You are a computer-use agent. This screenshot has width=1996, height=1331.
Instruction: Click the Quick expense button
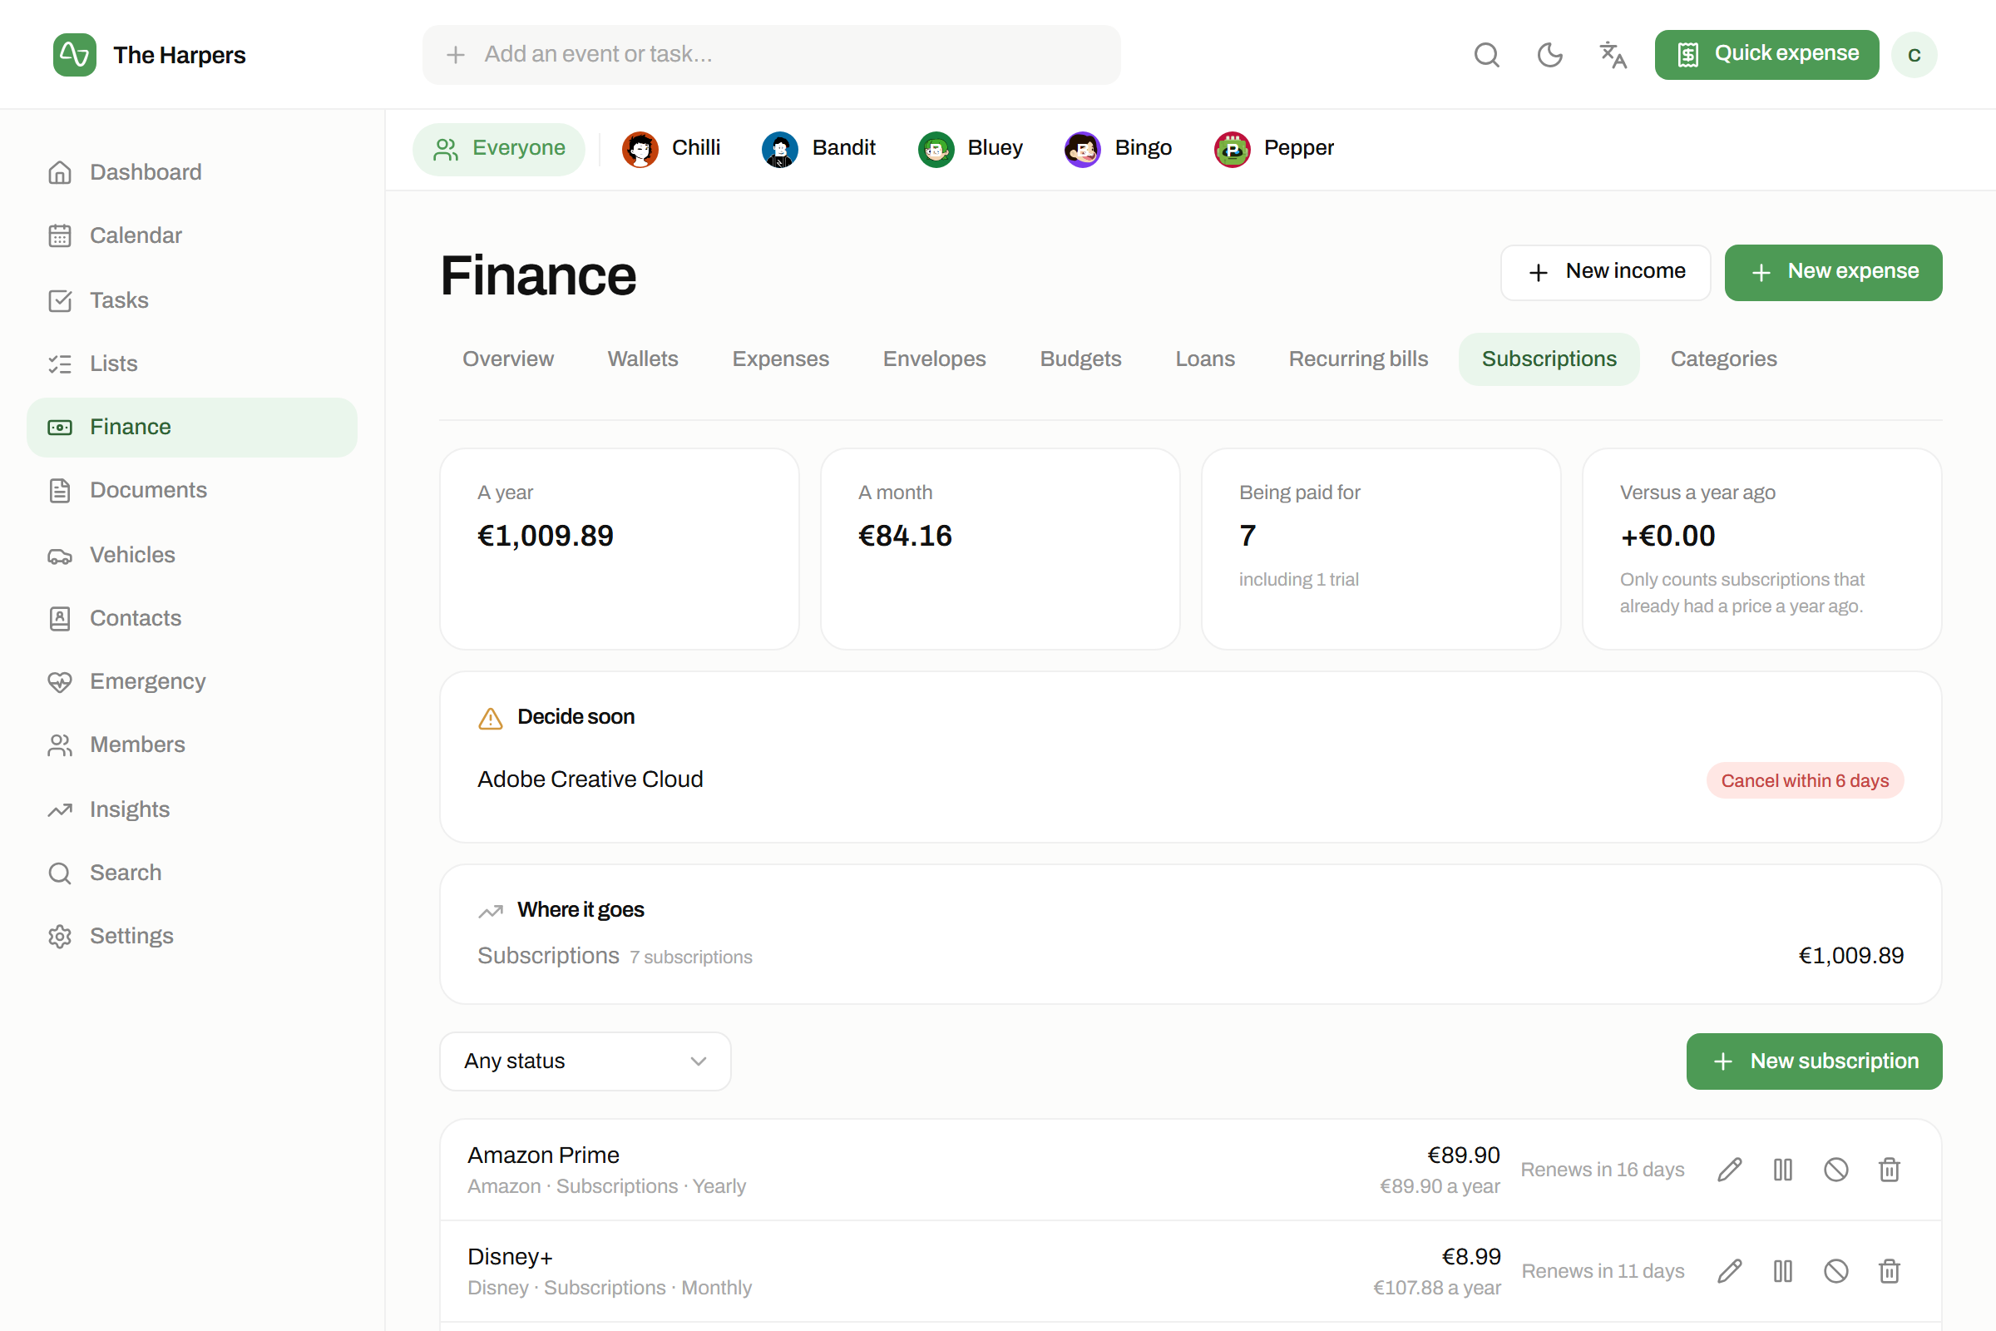(1766, 54)
